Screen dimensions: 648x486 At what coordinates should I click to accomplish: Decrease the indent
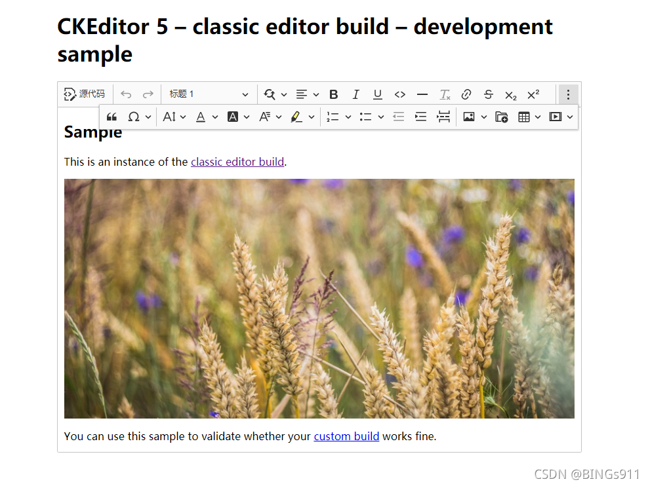point(398,117)
